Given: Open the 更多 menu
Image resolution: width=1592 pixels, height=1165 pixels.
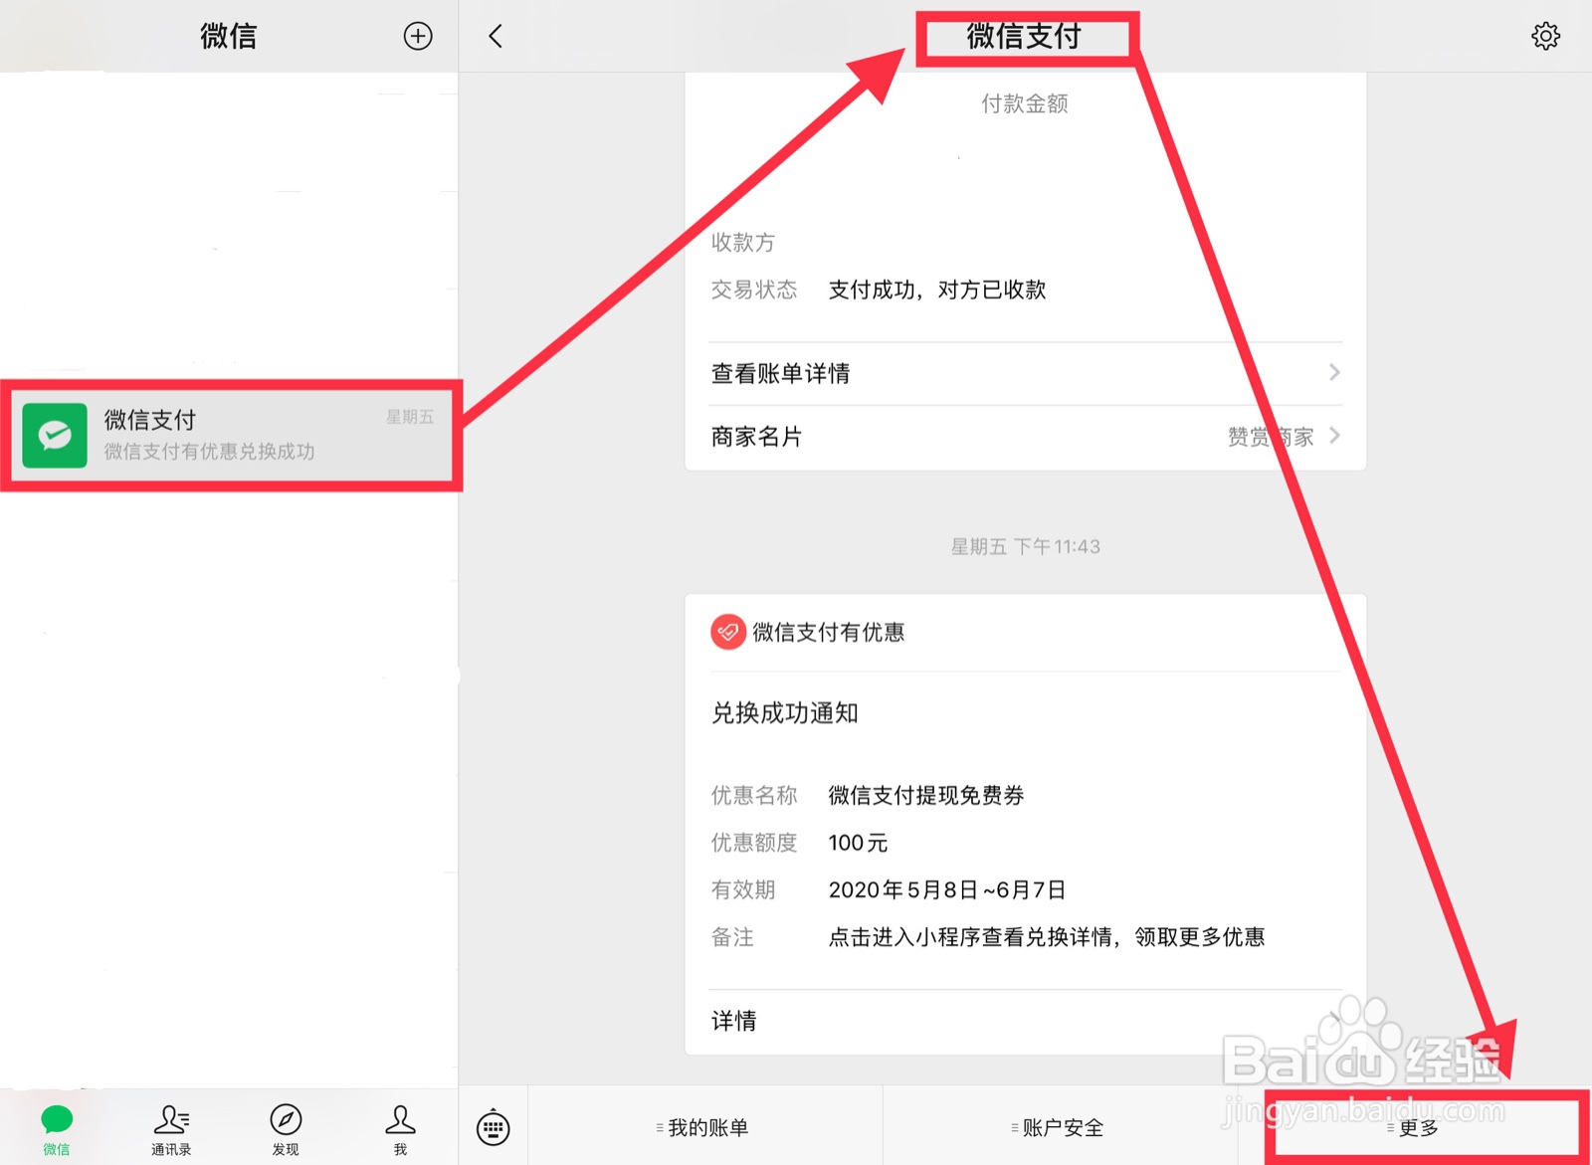Looking at the screenshot, I should tap(1415, 1127).
